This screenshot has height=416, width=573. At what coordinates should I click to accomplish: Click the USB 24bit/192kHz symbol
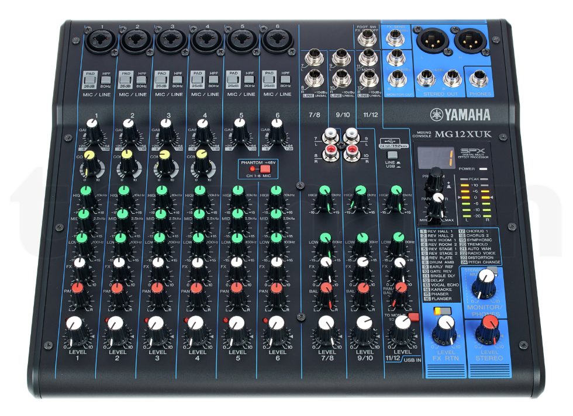tap(393, 143)
